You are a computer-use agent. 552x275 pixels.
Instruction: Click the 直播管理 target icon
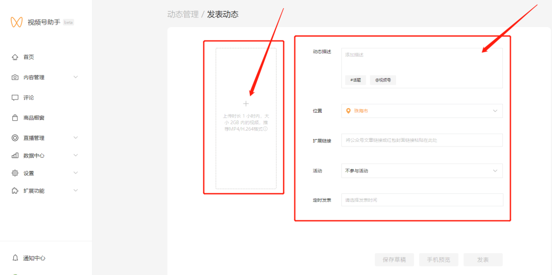[x=15, y=138]
